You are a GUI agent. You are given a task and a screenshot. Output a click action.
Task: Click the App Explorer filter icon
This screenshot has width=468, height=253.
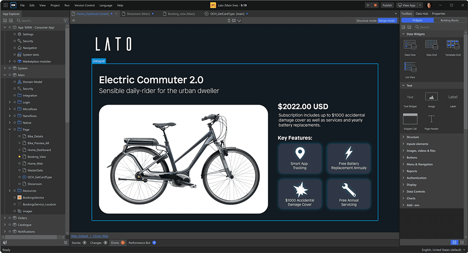(x=66, y=21)
